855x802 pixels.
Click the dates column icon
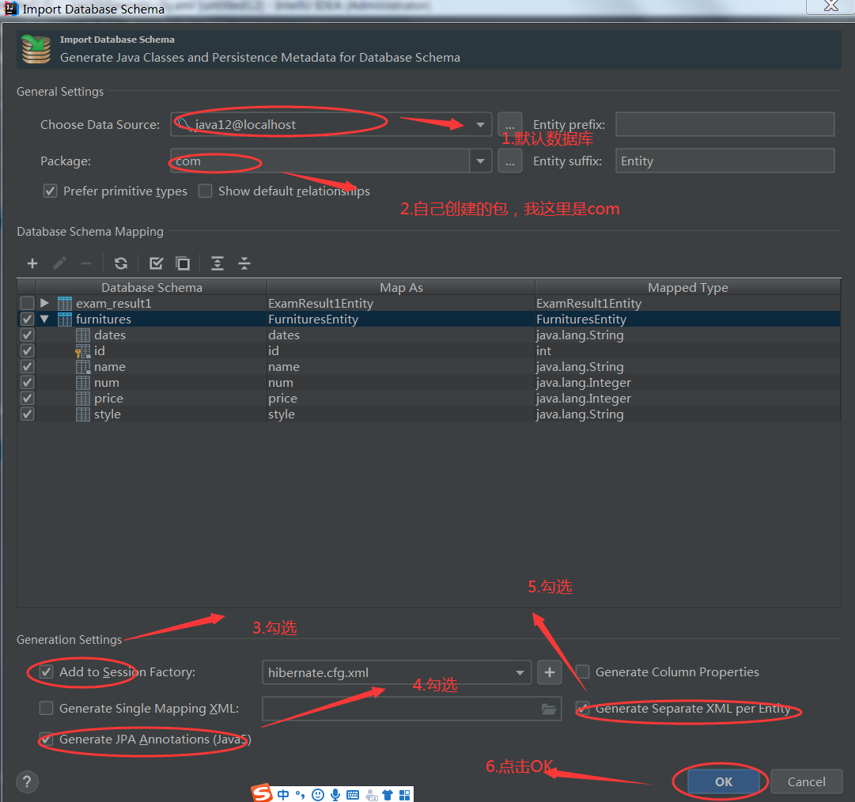coord(83,335)
